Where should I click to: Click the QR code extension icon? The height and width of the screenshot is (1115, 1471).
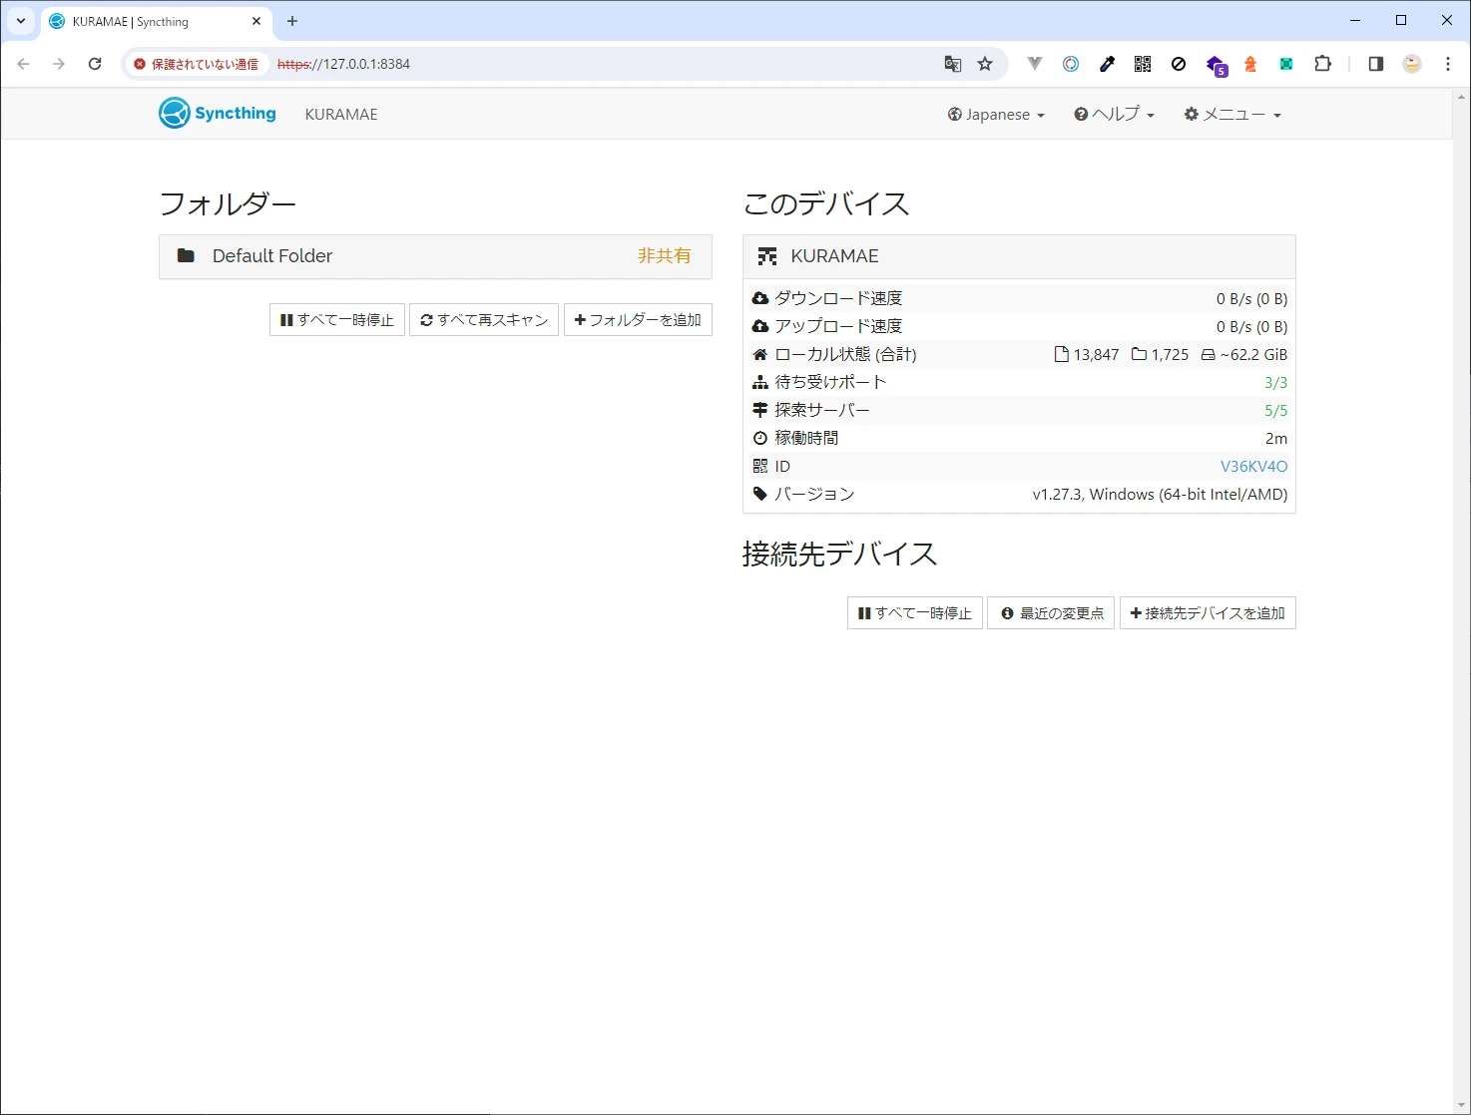pyautogui.click(x=1143, y=64)
